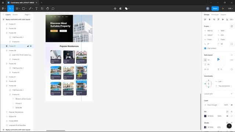Click the align vertical centers icon

coord(223,19)
